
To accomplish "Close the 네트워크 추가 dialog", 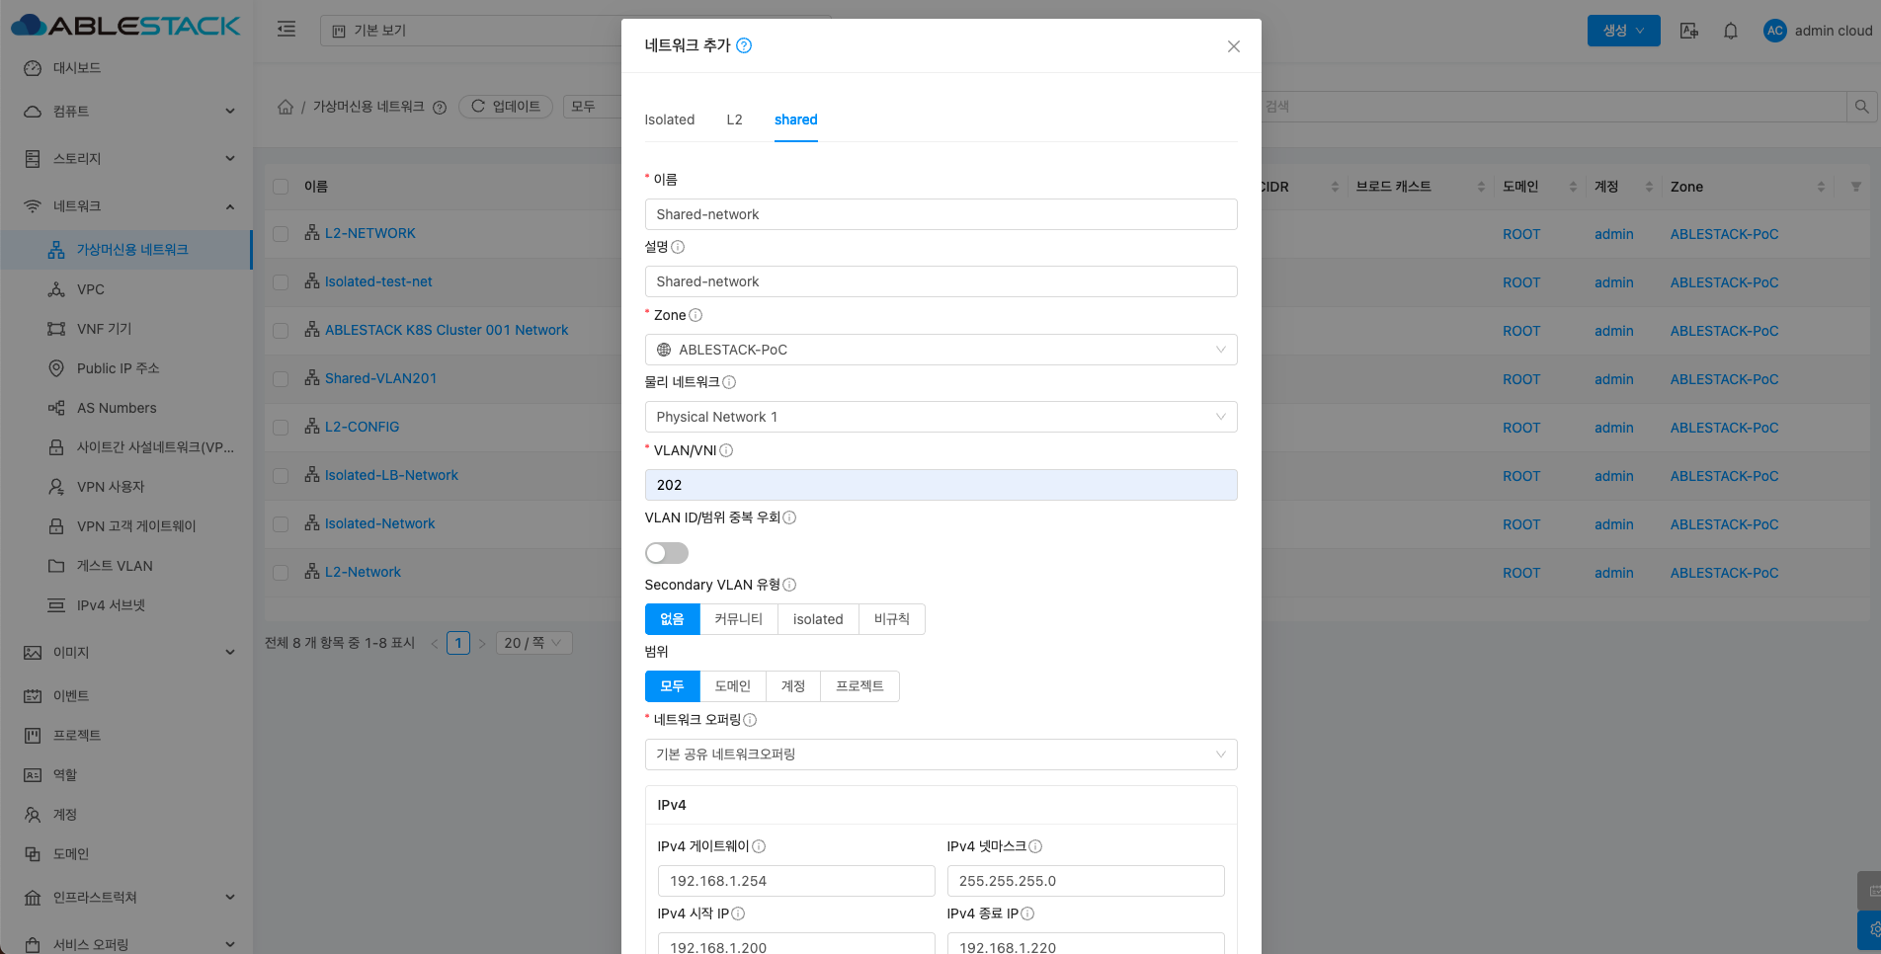I will click(x=1233, y=46).
